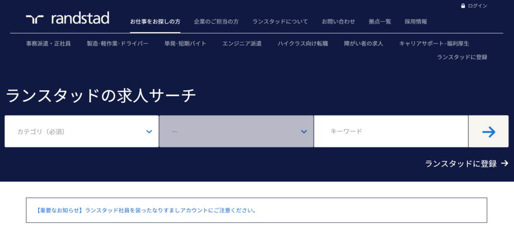
Task: Open the カテゴリ（必須） dropdown
Action: pyautogui.click(x=81, y=131)
